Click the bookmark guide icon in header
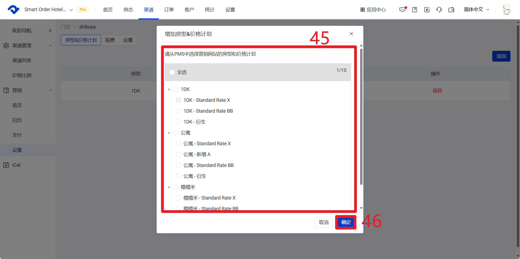 pos(414,10)
